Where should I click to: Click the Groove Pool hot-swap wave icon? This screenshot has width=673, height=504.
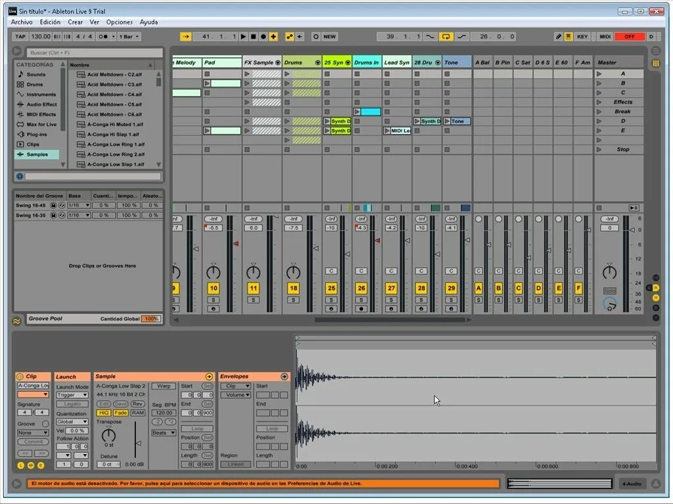[x=16, y=321]
